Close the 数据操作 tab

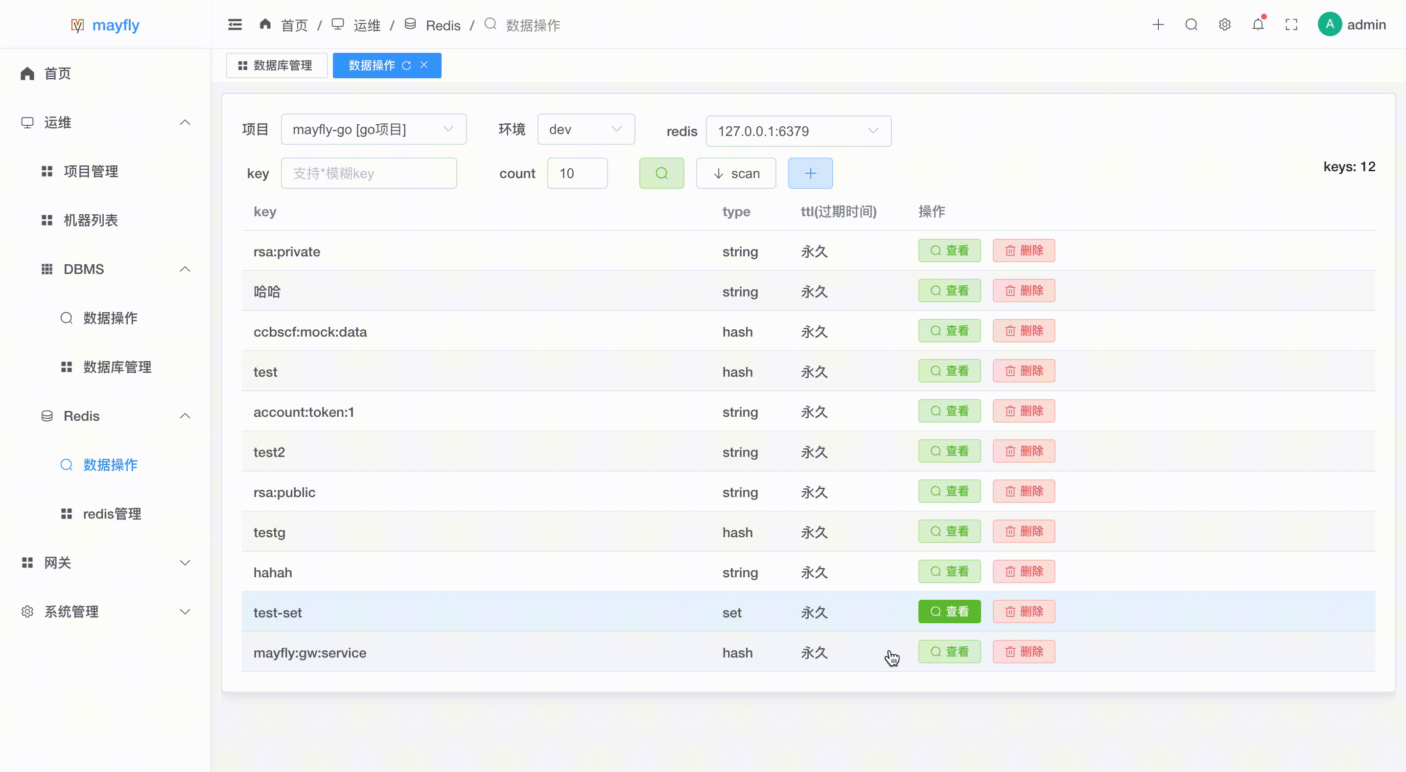click(x=424, y=65)
